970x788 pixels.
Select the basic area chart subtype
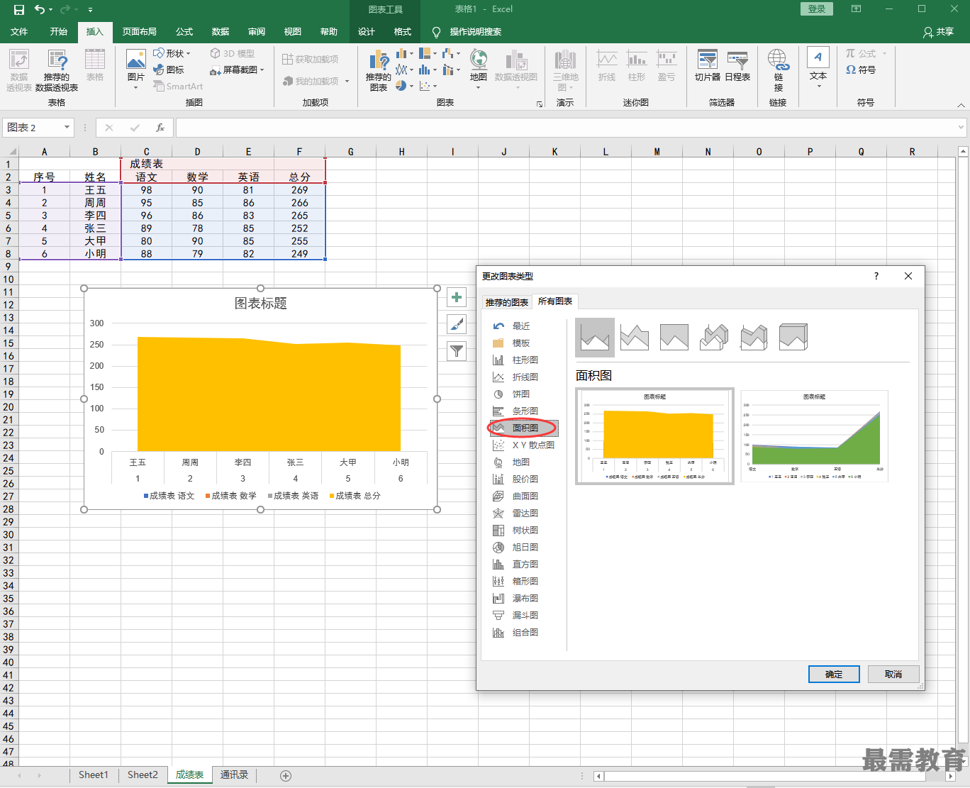click(x=595, y=337)
